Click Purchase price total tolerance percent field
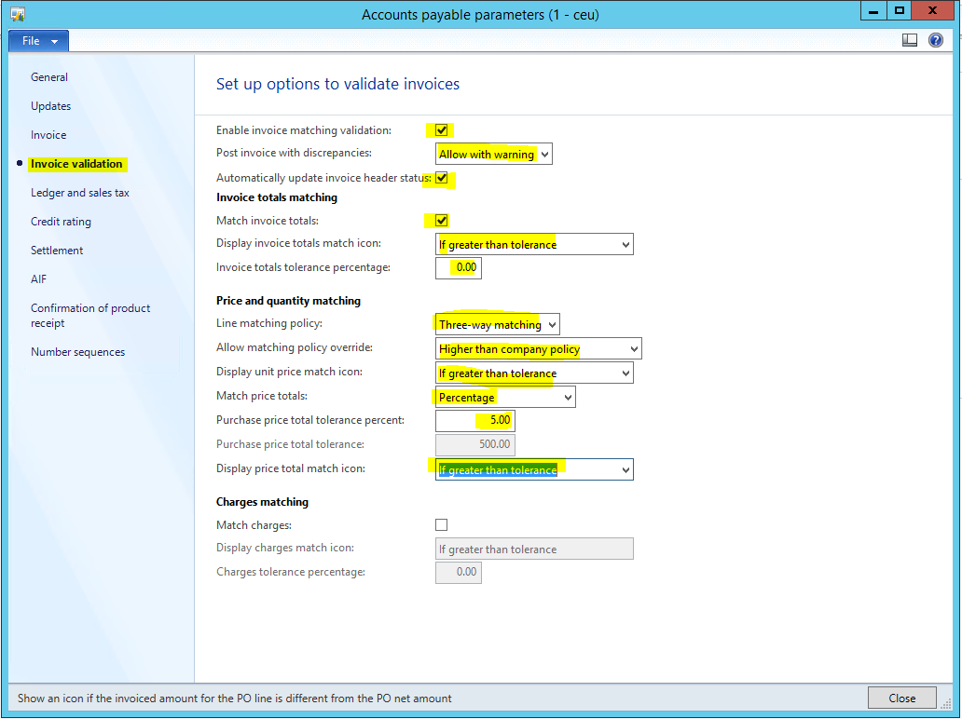 click(x=474, y=421)
